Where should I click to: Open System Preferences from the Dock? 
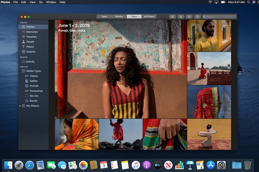tap(221, 165)
